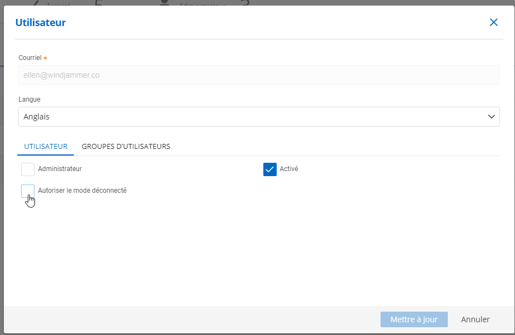
Task: Click the Utilisateur dialog title
Action: (41, 23)
